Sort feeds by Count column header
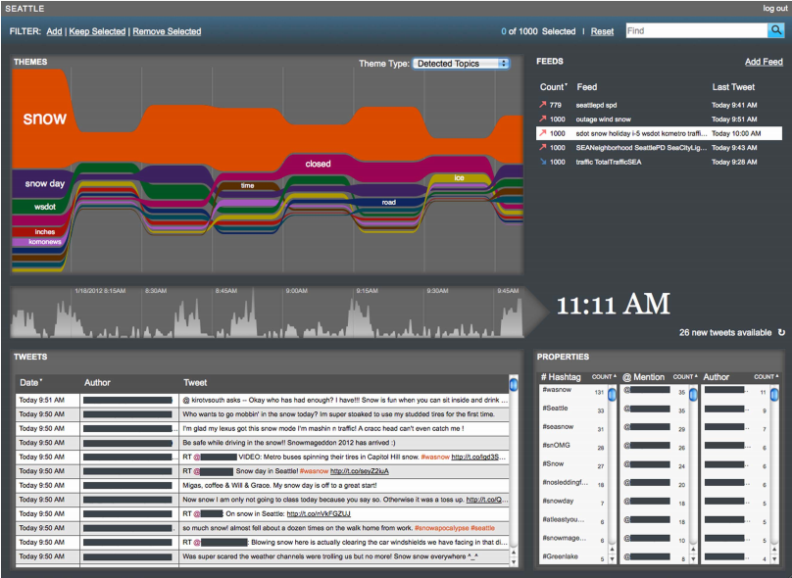Viewport: 792px width, 578px height. point(552,87)
